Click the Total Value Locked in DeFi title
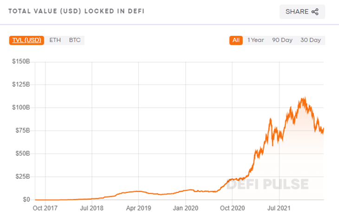339x219 pixels. click(76, 11)
